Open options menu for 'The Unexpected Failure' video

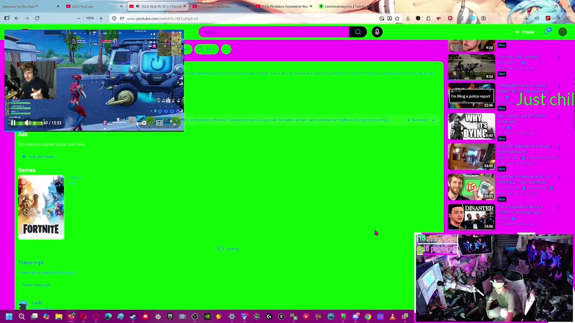pyautogui.click(x=558, y=208)
